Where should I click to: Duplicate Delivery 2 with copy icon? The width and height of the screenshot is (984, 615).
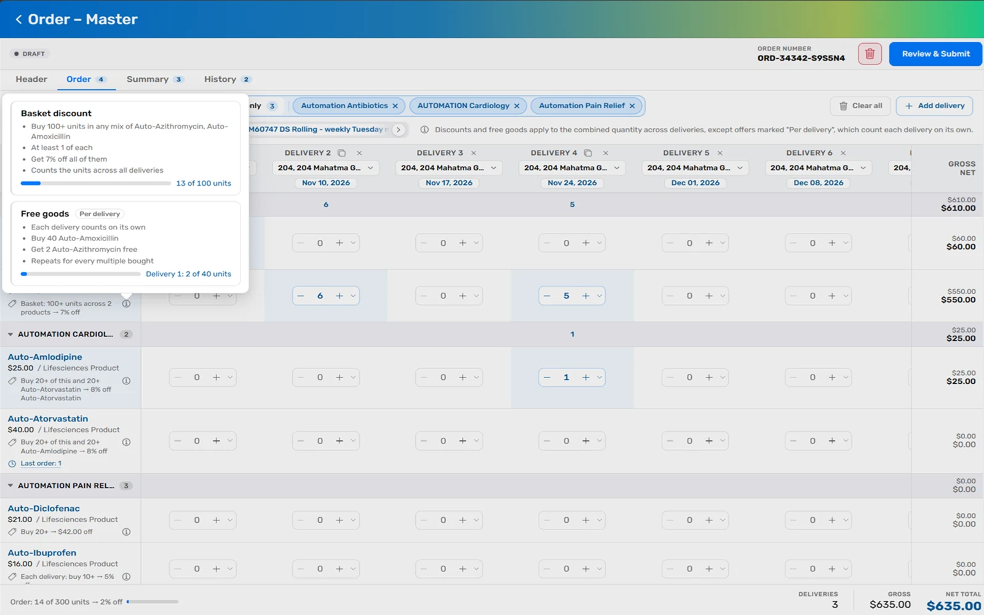pos(342,153)
